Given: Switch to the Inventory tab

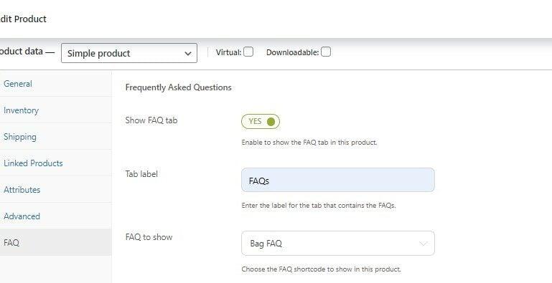Looking at the screenshot, I should coord(21,110).
